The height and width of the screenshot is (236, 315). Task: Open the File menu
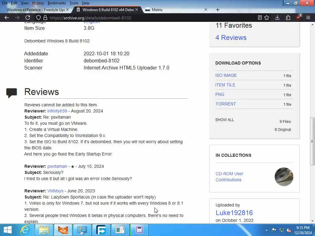pos(4,3)
